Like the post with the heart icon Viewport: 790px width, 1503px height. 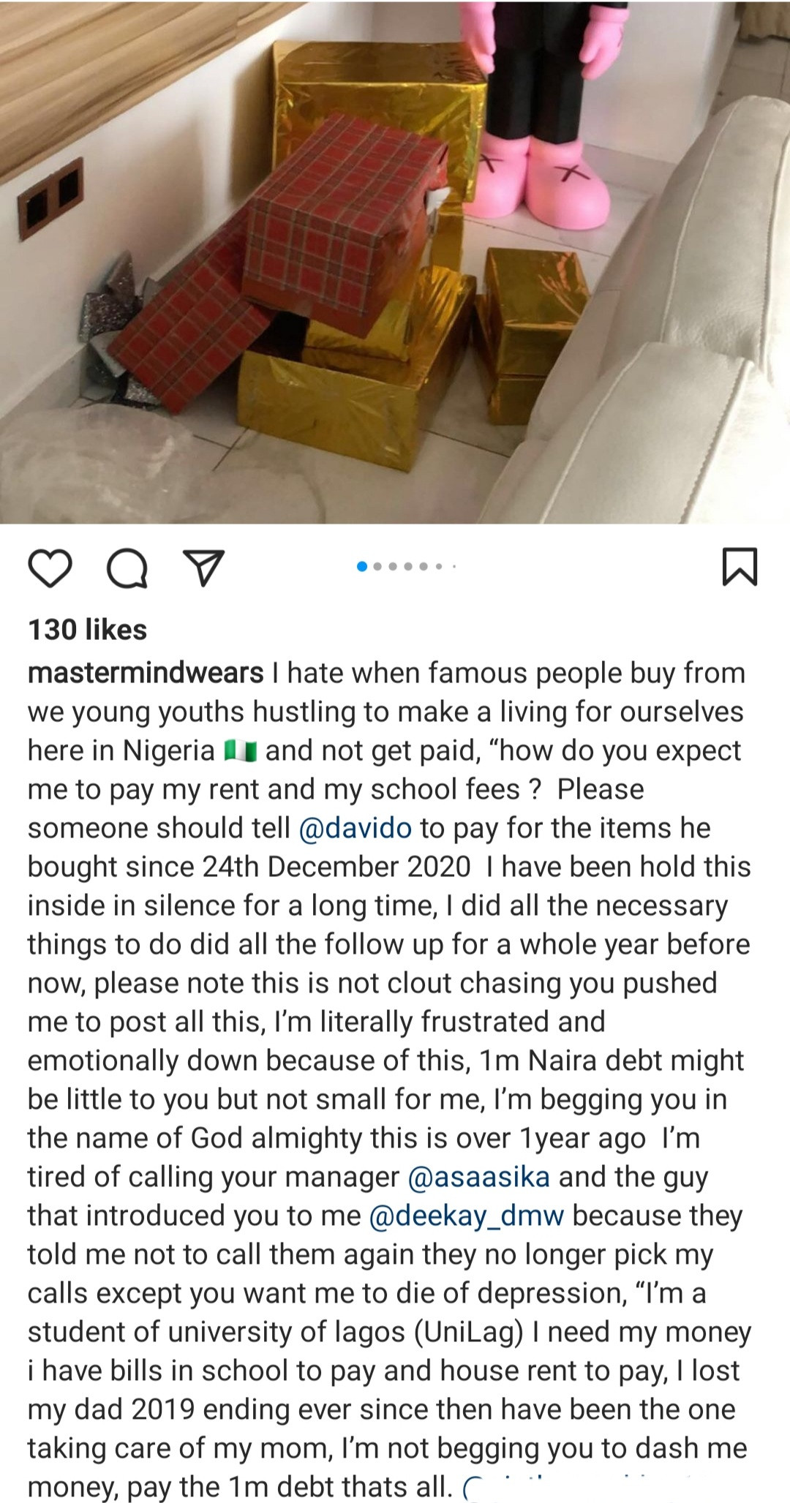click(x=50, y=568)
